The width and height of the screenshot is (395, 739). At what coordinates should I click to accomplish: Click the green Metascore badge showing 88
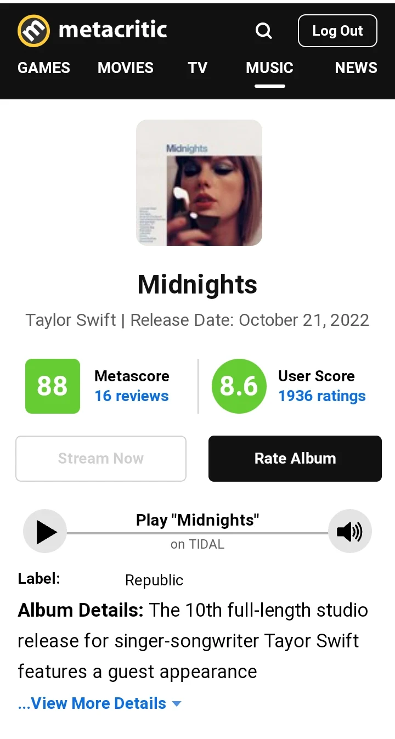pyautogui.click(x=52, y=386)
